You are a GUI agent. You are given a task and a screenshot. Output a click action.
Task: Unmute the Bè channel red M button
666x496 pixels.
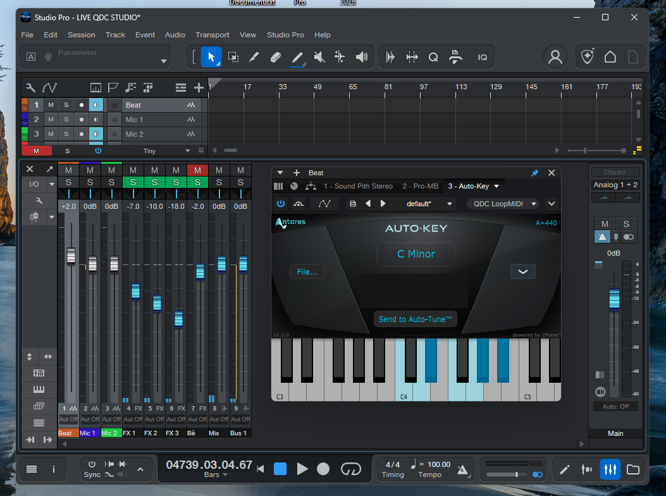197,170
